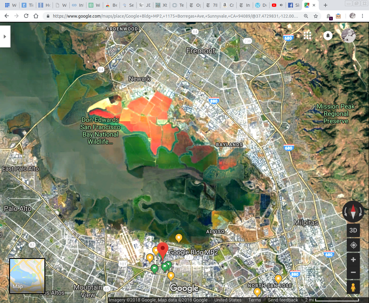Open a new browser tab
The image size is (369, 303).
325,5
